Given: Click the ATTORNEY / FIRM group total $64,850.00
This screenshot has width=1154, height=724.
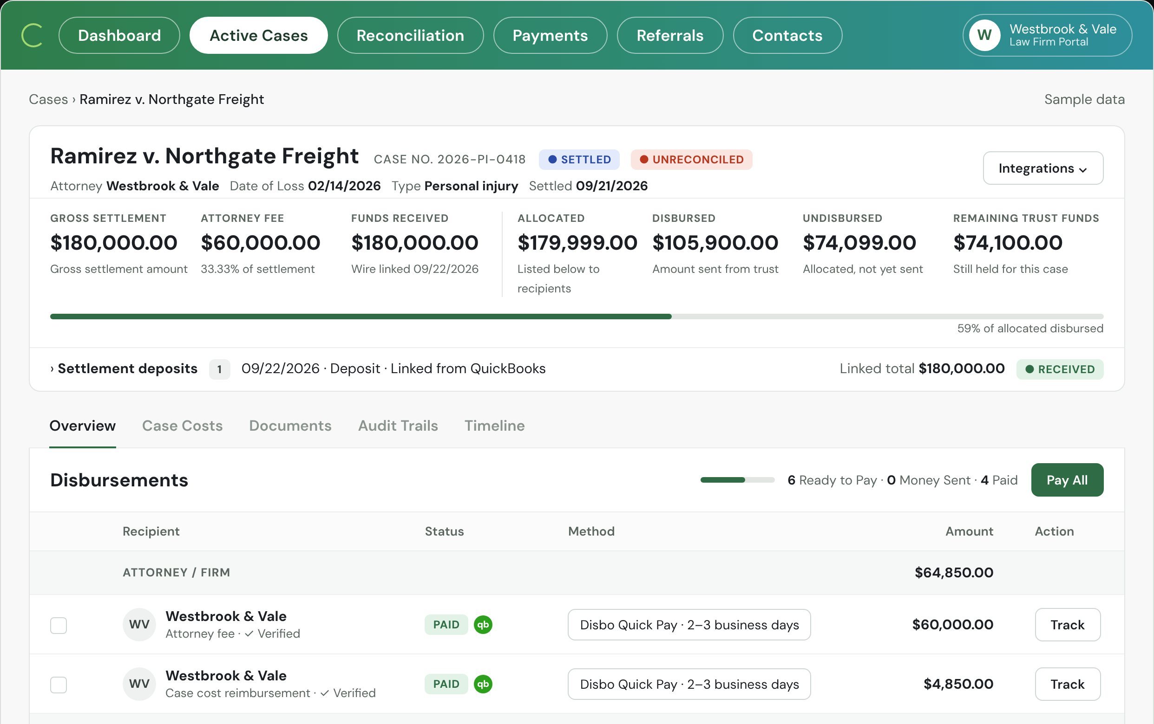Looking at the screenshot, I should click(x=954, y=572).
